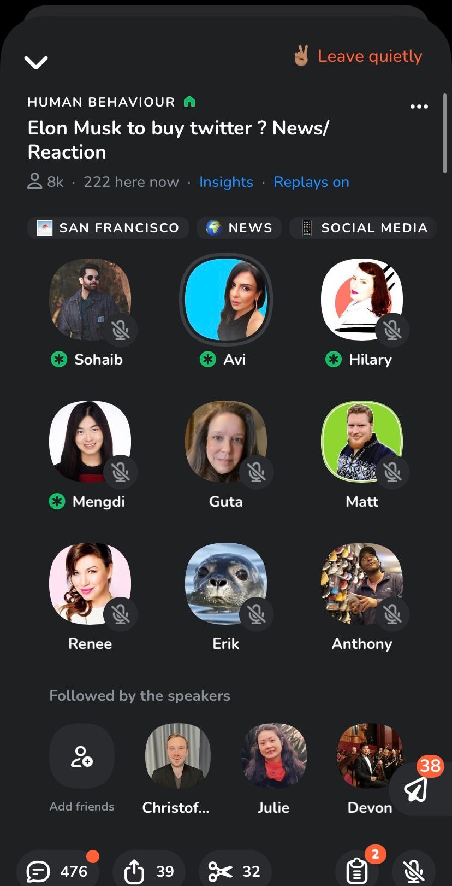Screen dimensions: 452x886
Task: Open Erik's seal avatar
Action: [226, 583]
